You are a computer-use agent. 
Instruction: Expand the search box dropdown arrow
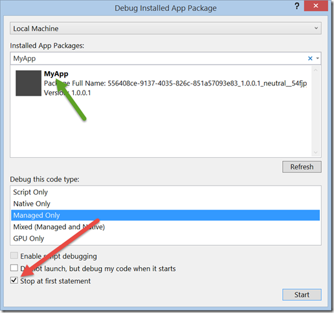318,58
